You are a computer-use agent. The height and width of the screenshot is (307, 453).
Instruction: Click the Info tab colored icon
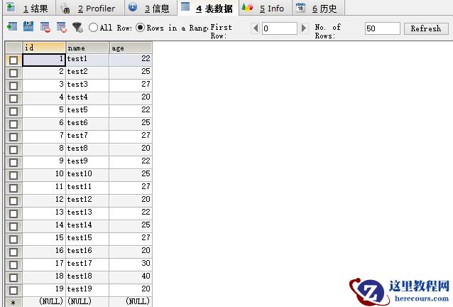coord(247,8)
